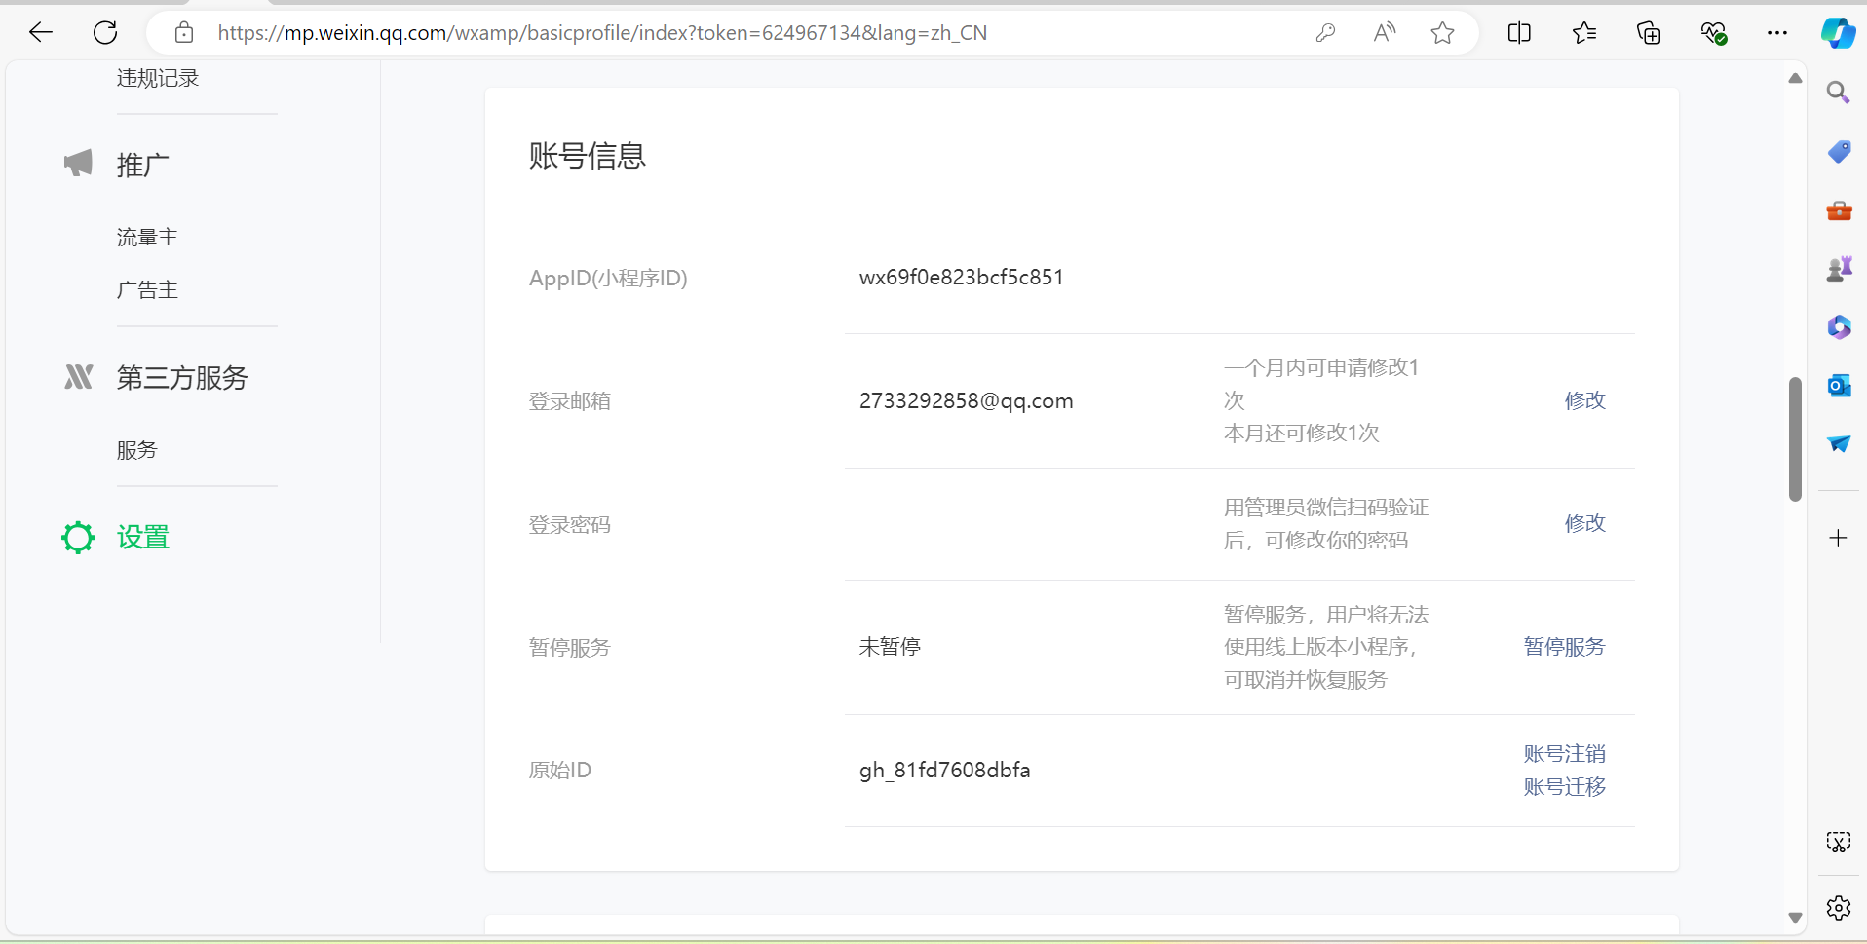Open sidebar settings gear icon
The height and width of the screenshot is (944, 1867).
pos(1839,908)
